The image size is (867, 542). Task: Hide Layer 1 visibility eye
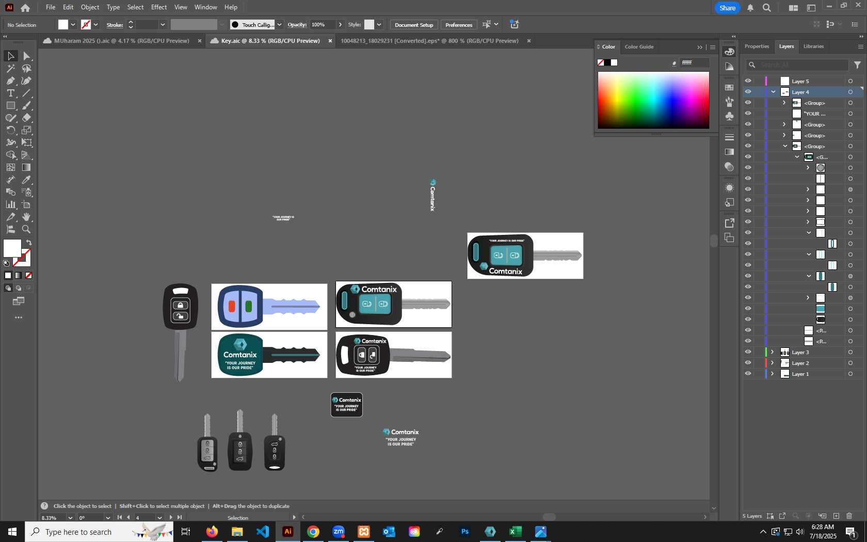coord(748,374)
